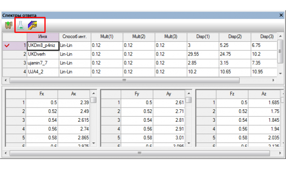Screen dimensions: 286x170
Task: Click the Fz column header
Action: [x=232, y=94]
